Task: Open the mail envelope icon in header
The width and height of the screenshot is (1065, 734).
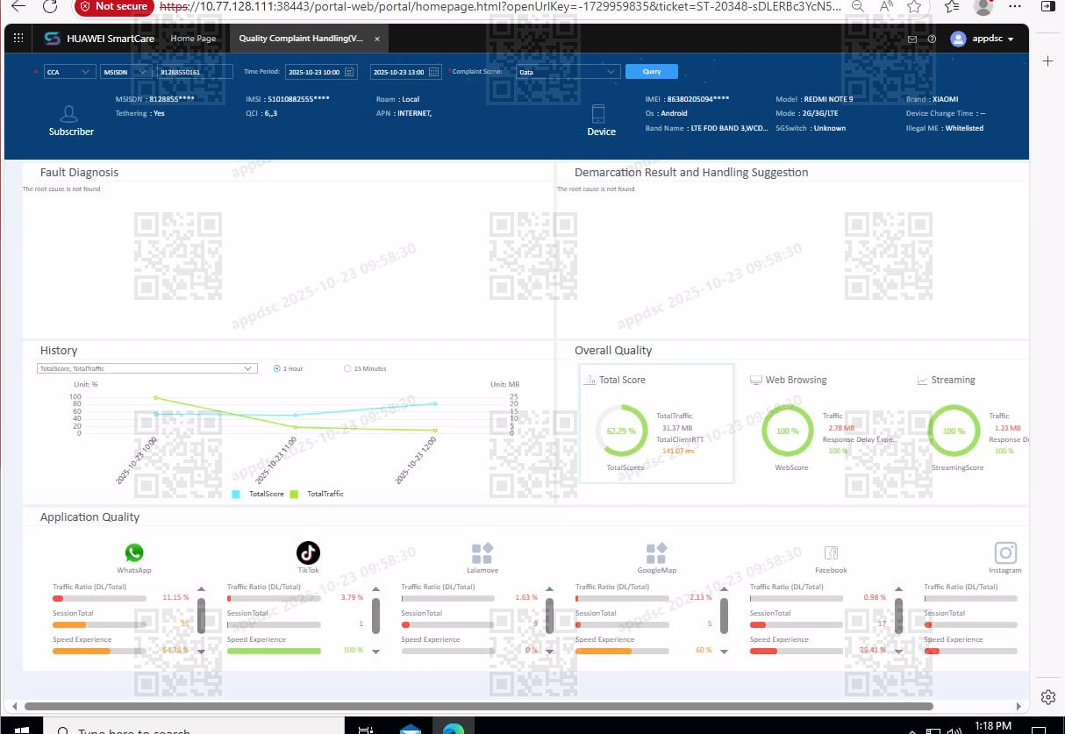Action: click(x=912, y=39)
